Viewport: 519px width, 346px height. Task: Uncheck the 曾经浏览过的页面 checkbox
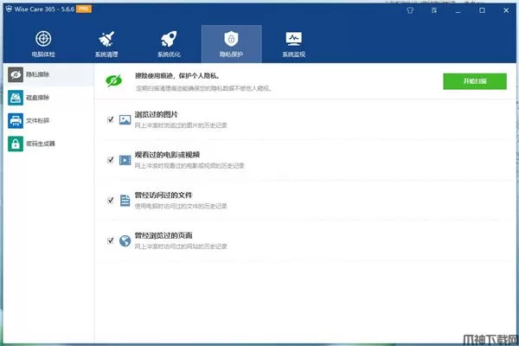point(111,240)
